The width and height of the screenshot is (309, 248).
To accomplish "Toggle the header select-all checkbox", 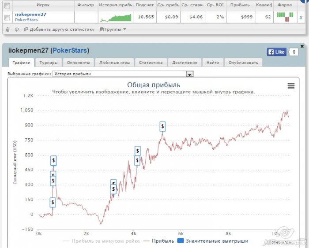I will pos(8,6).
